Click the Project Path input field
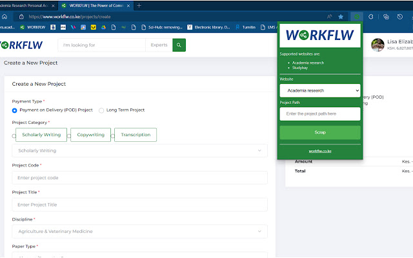Viewport: 413px width, 258px height. pyautogui.click(x=320, y=114)
